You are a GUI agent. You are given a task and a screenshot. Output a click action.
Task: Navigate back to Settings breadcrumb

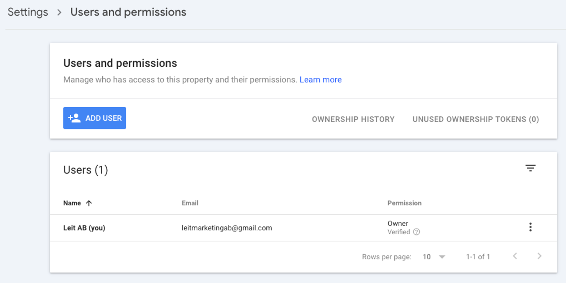pos(28,12)
